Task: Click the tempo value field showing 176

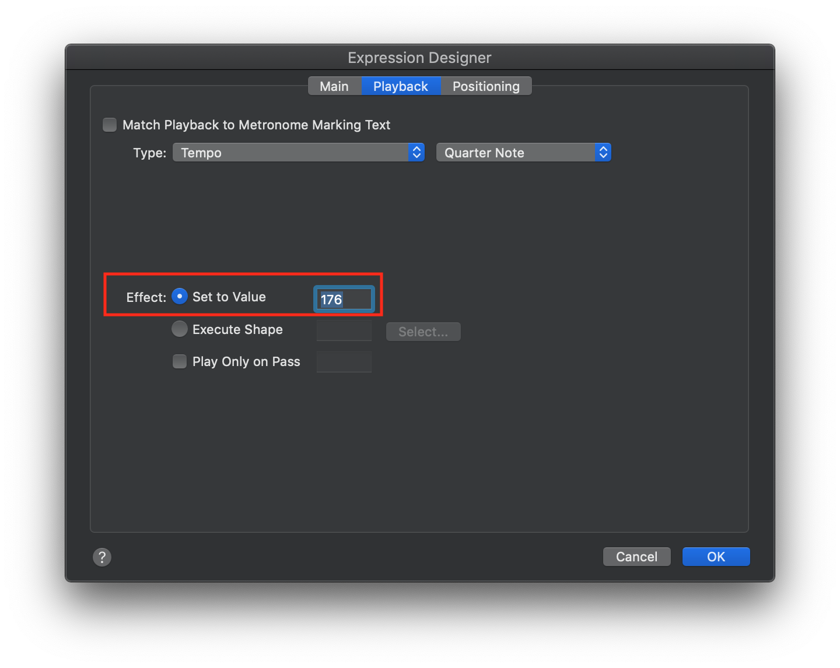Action: click(344, 298)
